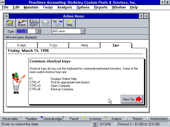Viewport: 170px width, 127px height.
Task: Click into the Date field
Action: click(x=26, y=31)
